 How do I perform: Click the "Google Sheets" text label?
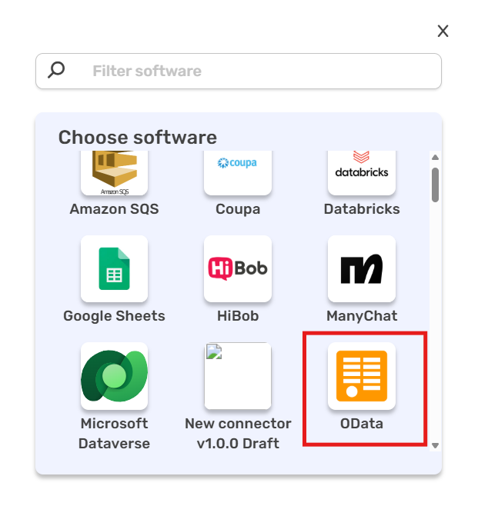(114, 316)
